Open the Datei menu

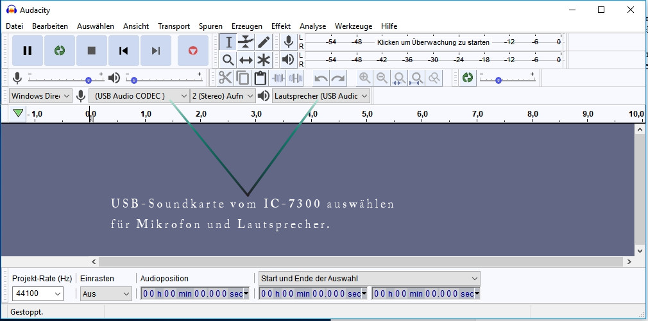(x=15, y=26)
